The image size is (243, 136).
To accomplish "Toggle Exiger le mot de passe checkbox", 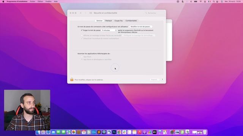I will [x=82, y=30].
